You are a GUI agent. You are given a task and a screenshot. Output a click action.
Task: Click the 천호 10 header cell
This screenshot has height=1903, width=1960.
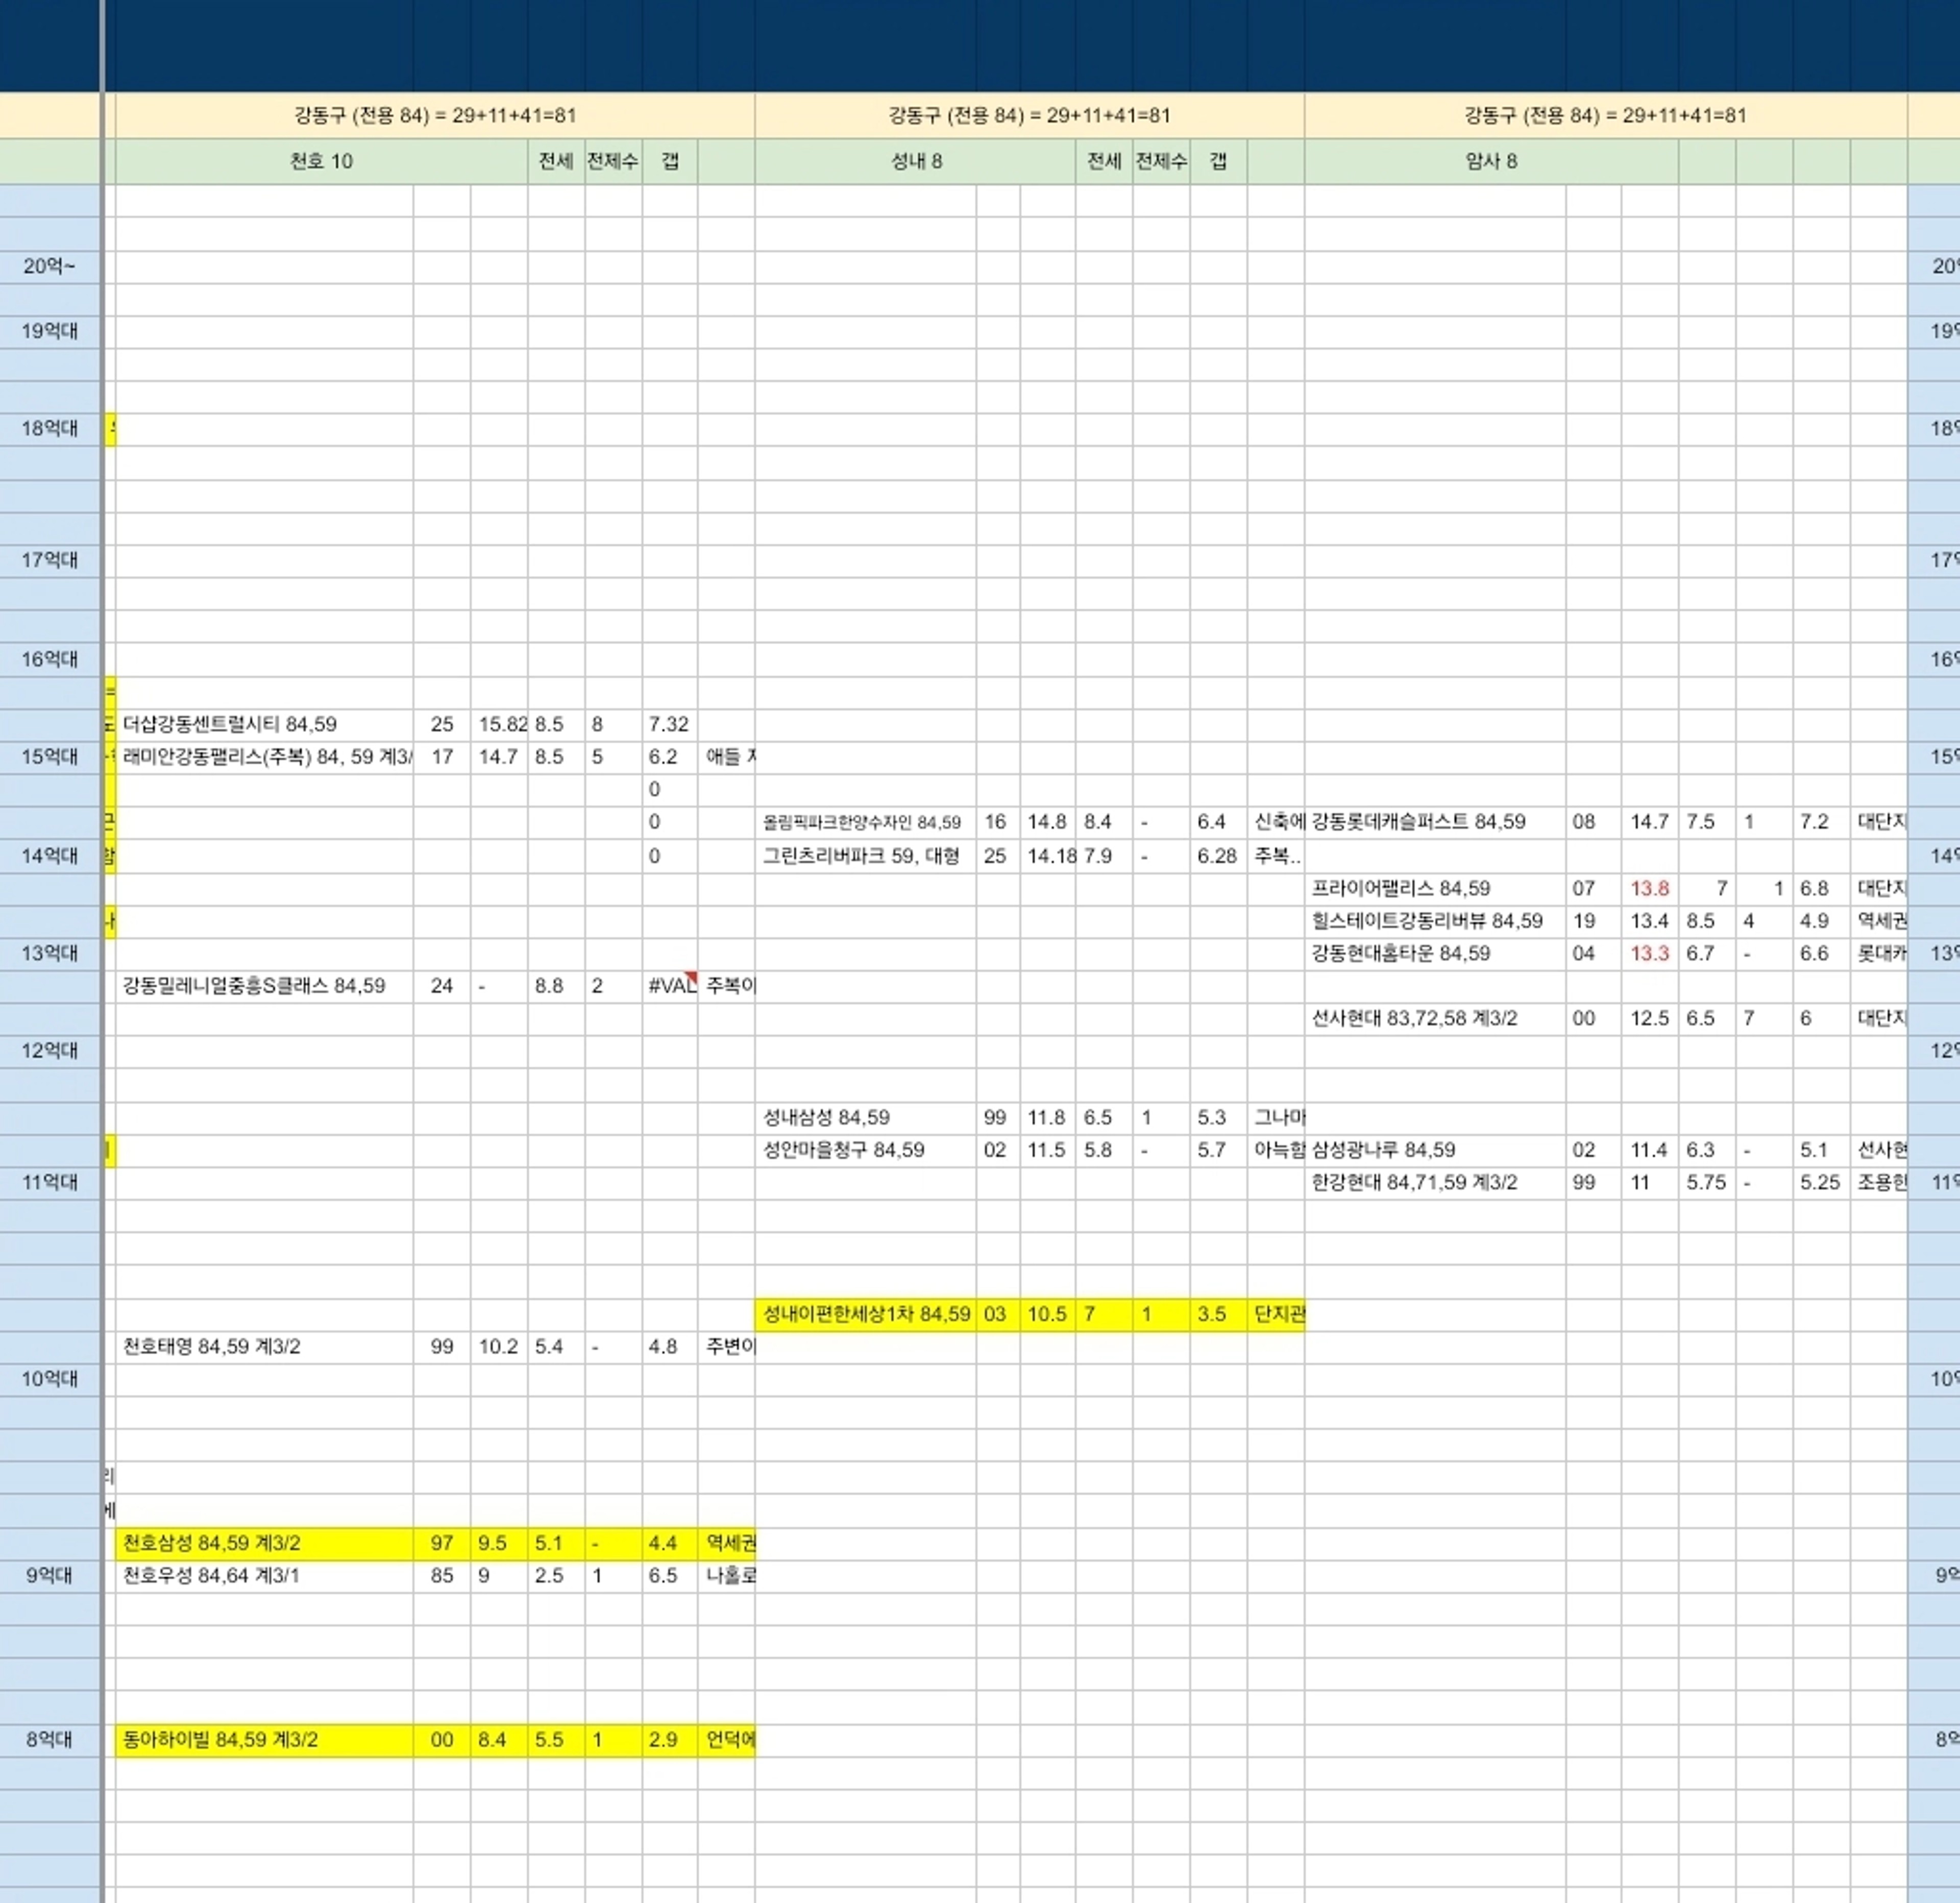pyautogui.click(x=321, y=161)
